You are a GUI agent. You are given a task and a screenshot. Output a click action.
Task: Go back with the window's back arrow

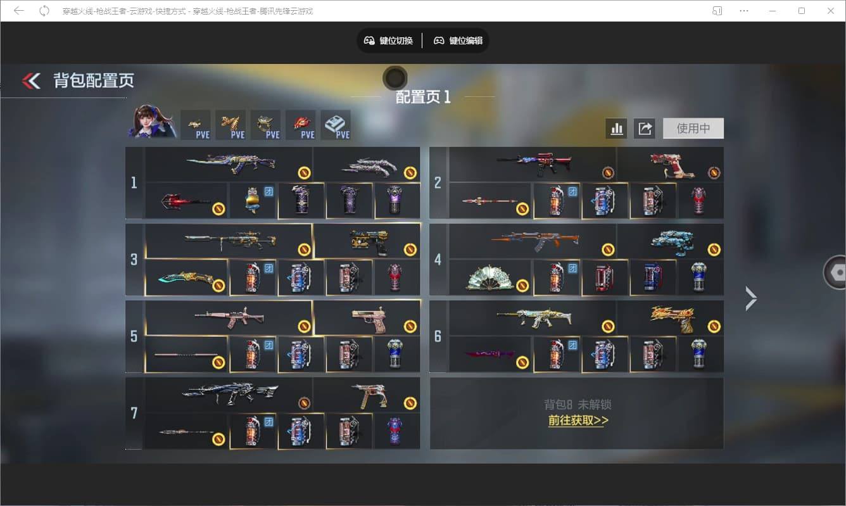[x=19, y=11]
